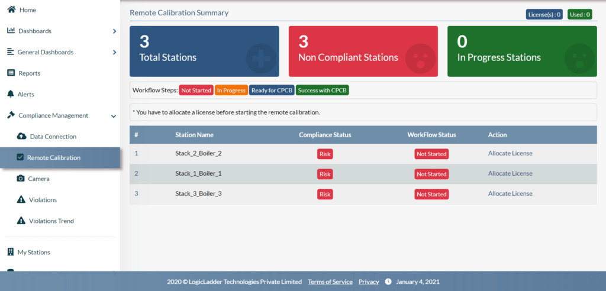Click the Risk badge for Stack_2_Boiler_2
The height and width of the screenshot is (291, 606).
[325, 154]
